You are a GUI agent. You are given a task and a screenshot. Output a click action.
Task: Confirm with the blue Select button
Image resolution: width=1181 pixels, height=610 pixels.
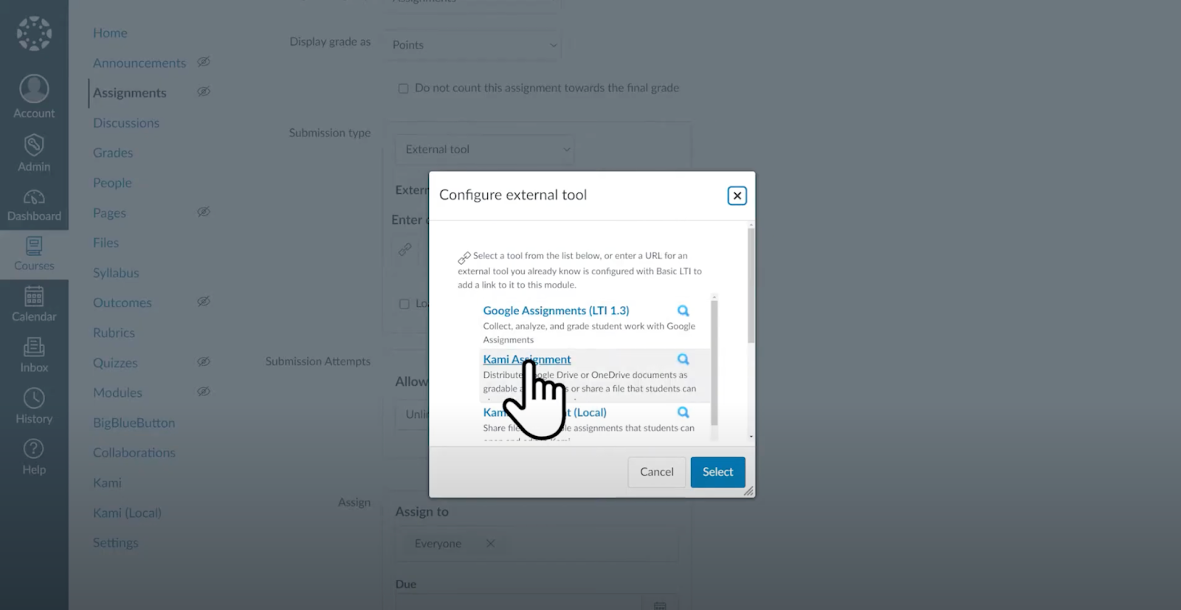[x=717, y=472]
